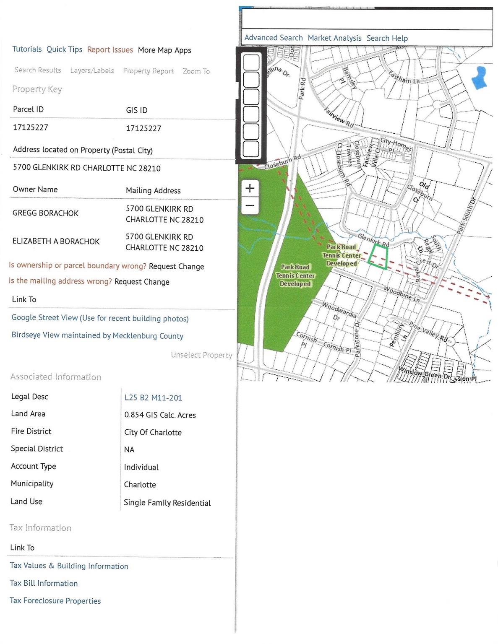498x644 pixels.
Task: Open legal description L25 B2 M11-201
Action: [153, 398]
